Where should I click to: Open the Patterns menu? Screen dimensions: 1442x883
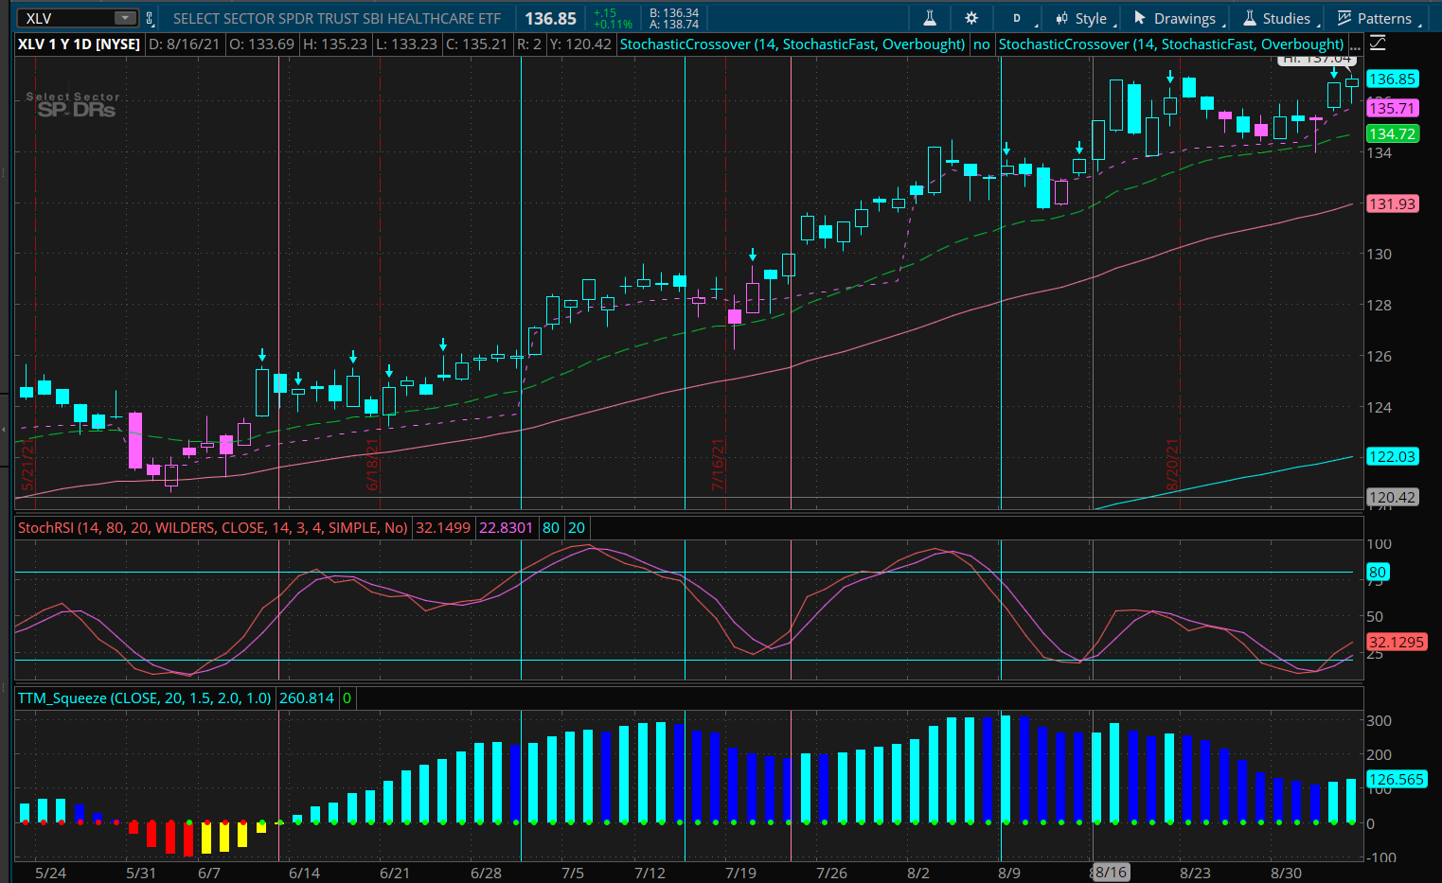tap(1375, 18)
